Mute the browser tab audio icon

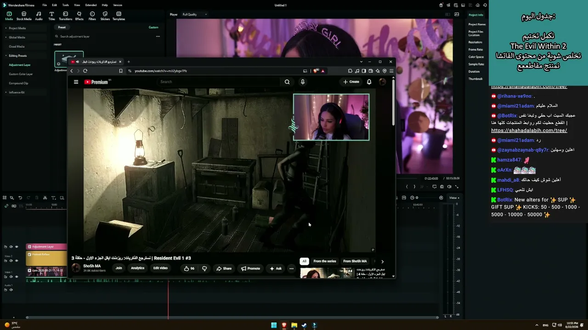coord(77,62)
